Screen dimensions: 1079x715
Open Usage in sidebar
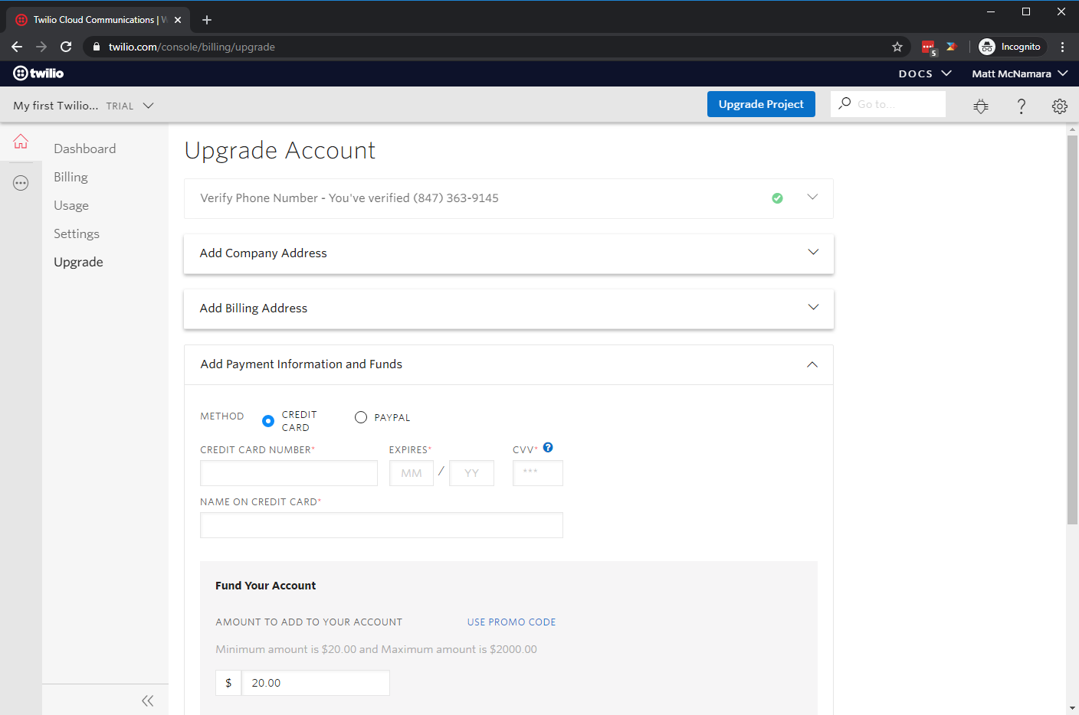click(x=71, y=205)
